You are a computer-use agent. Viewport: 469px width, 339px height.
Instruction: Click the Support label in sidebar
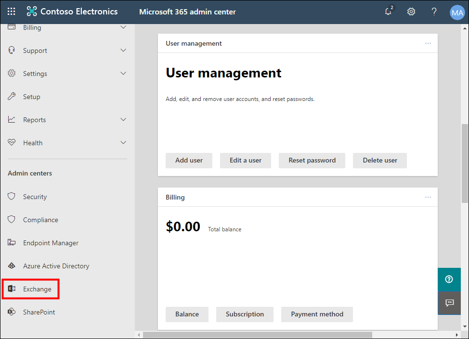point(35,51)
